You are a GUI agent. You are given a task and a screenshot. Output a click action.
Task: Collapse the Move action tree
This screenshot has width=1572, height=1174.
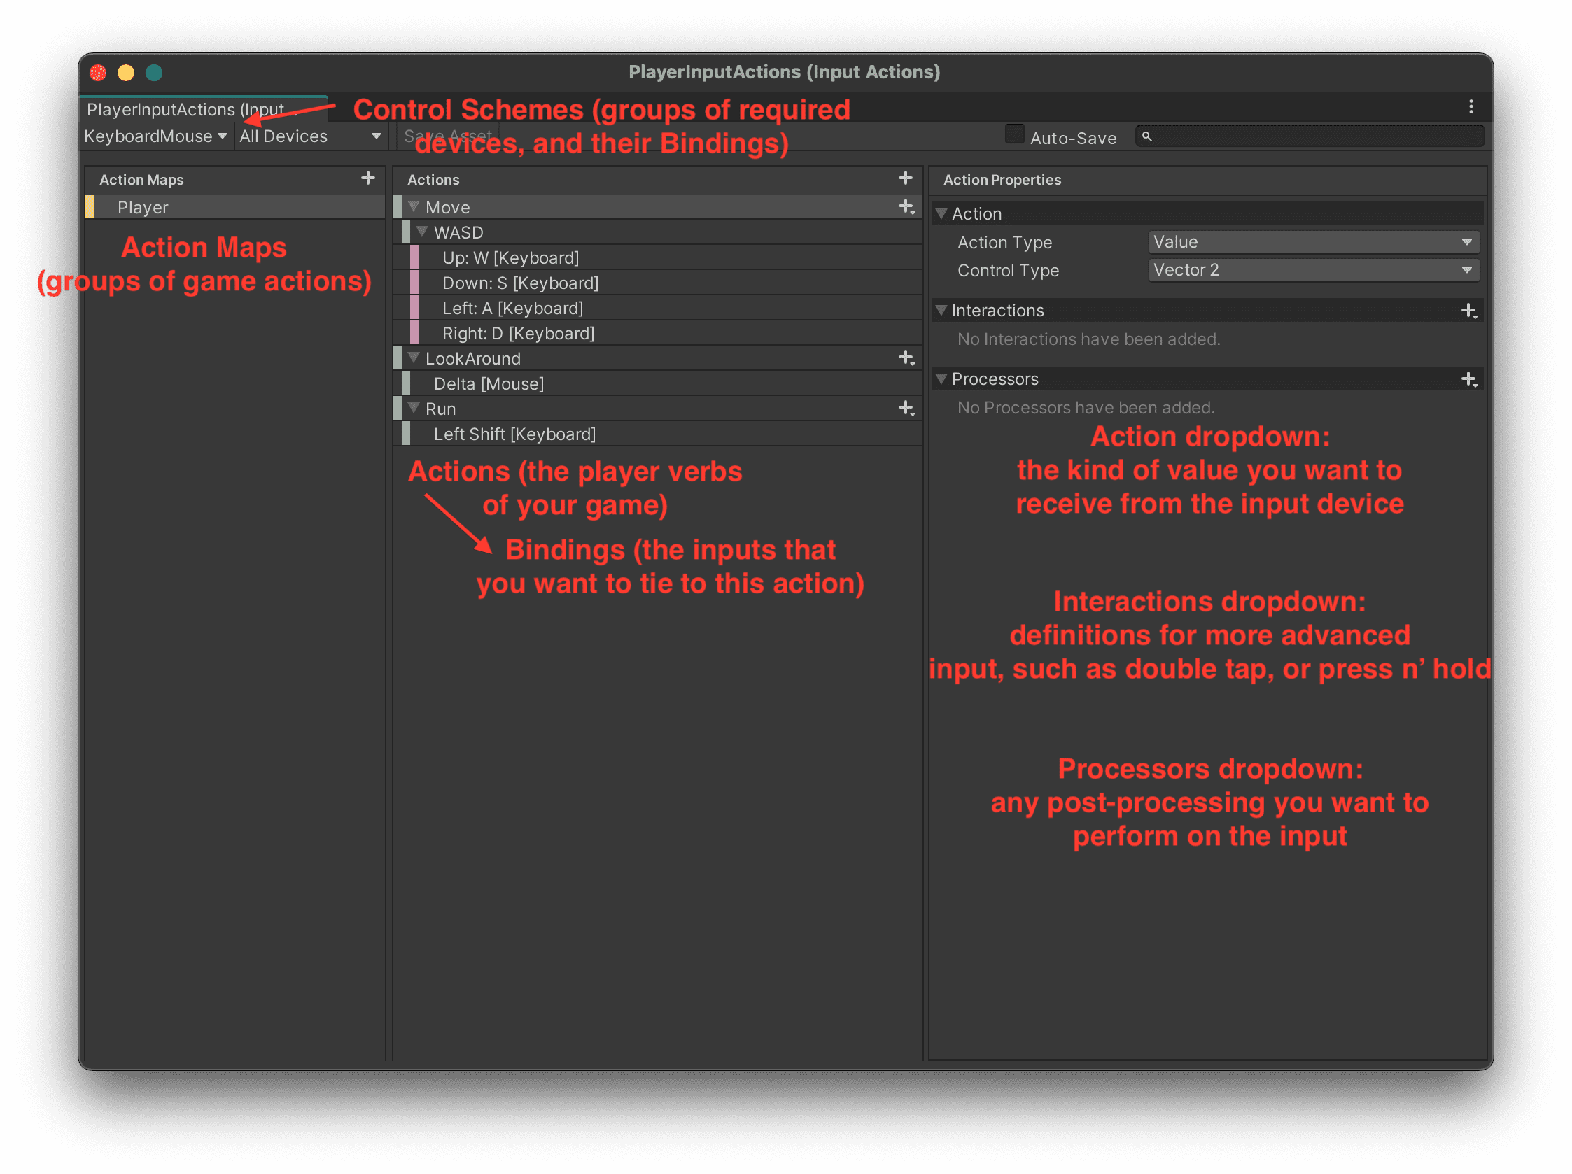[x=414, y=206]
